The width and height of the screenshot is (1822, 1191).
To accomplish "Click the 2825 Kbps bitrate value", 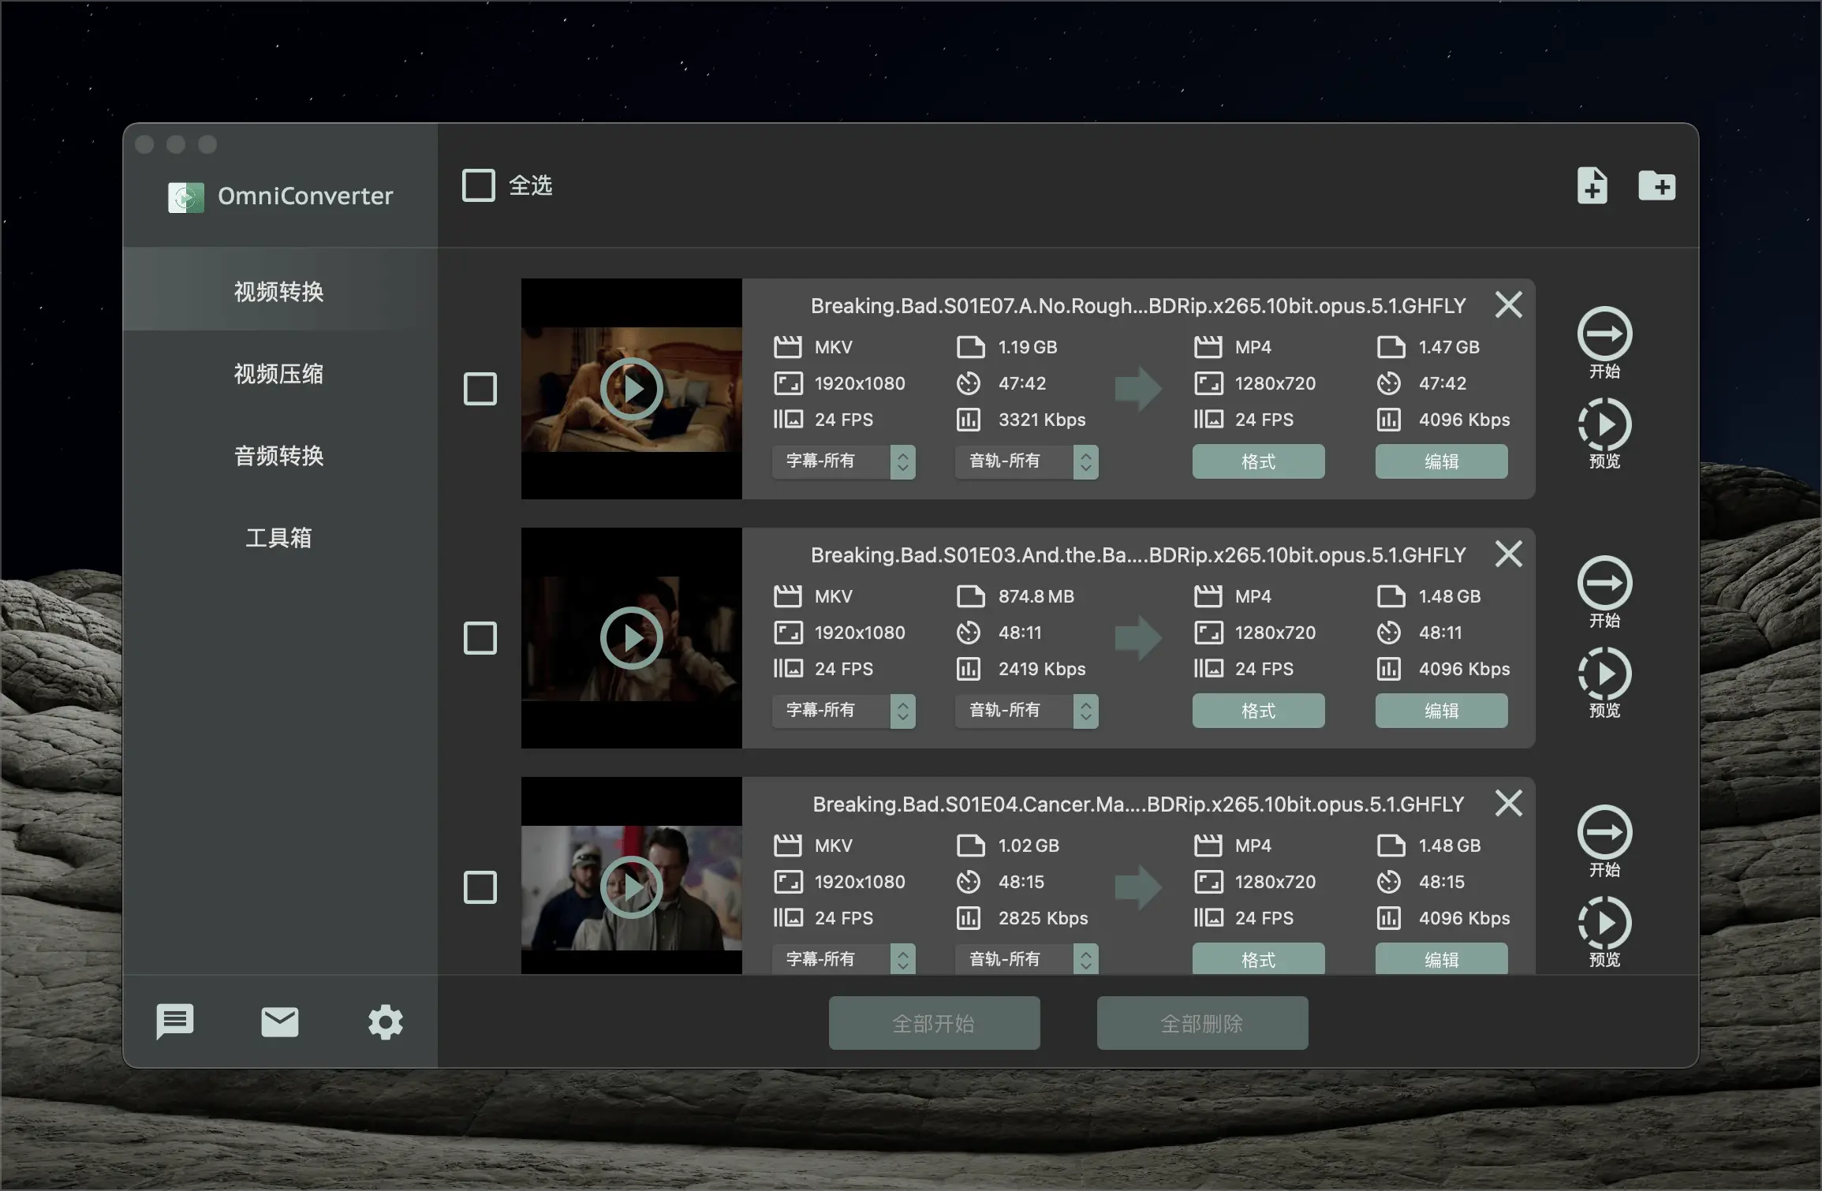I will (1043, 918).
